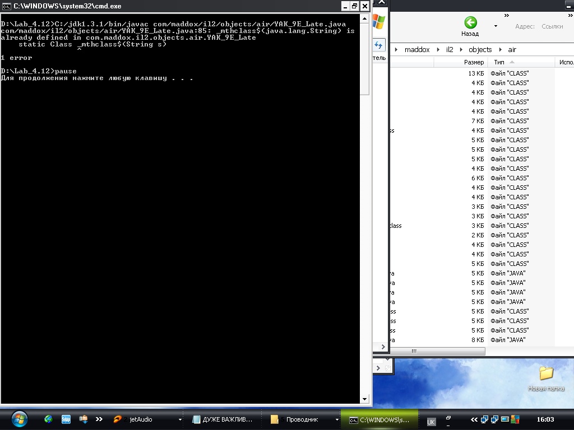Activate the C:\WINDOWS\s... cmd taskbar button
Viewport: 574px width, 430px height.
click(379, 419)
